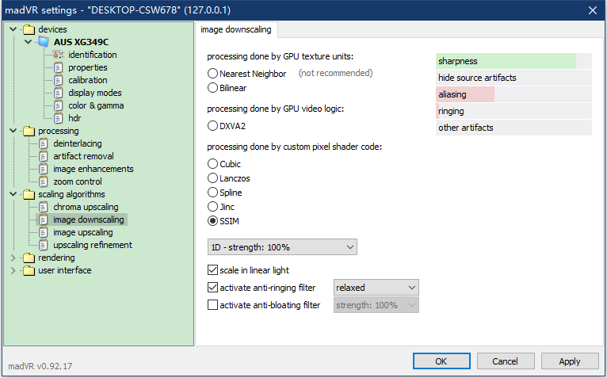The image size is (607, 378).
Task: Select the Cubic radio button
Action: (212, 163)
